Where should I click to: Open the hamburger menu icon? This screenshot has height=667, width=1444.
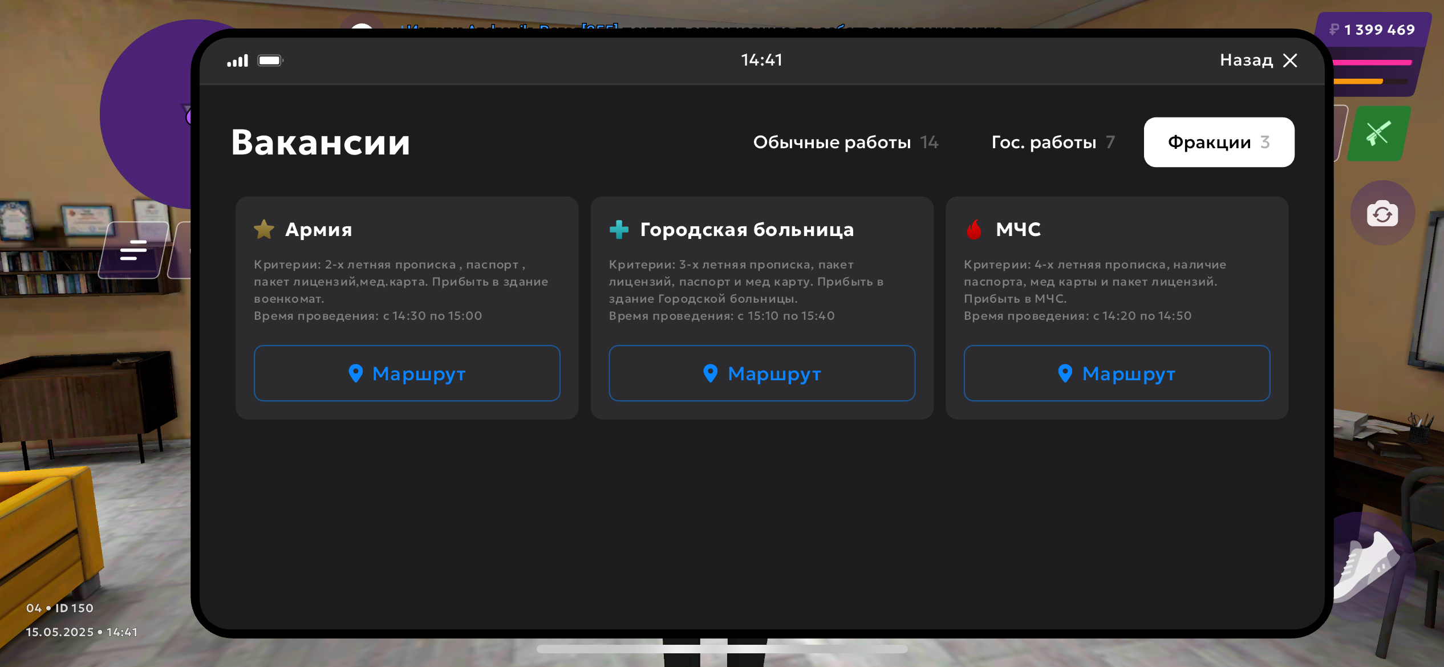click(x=133, y=250)
